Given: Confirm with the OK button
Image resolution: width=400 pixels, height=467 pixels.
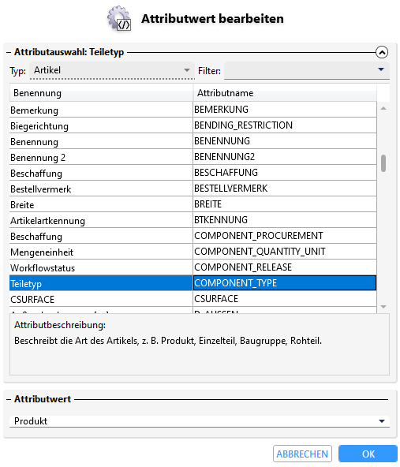Looking at the screenshot, I should pos(368,454).
